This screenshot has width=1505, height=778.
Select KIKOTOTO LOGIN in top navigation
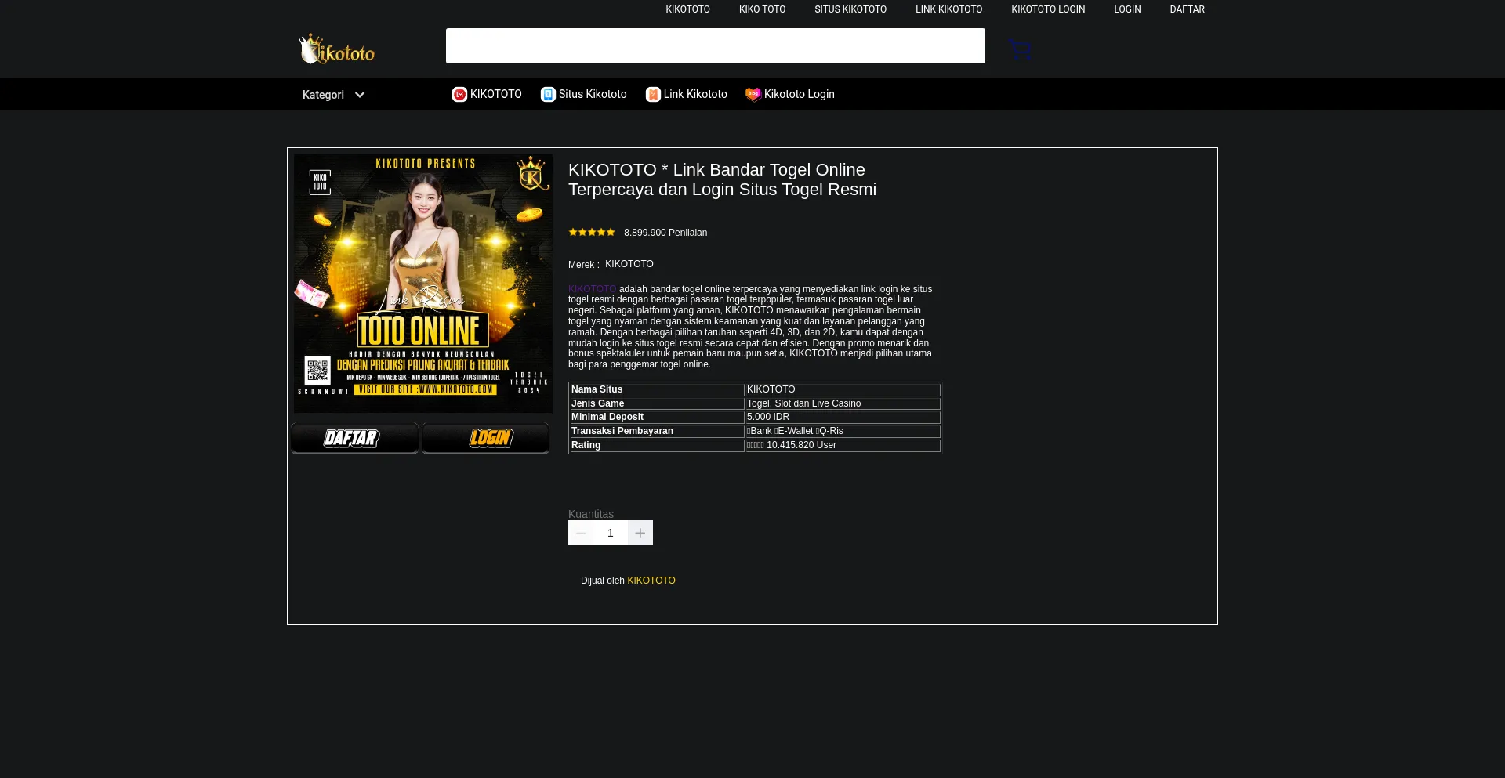1047,9
